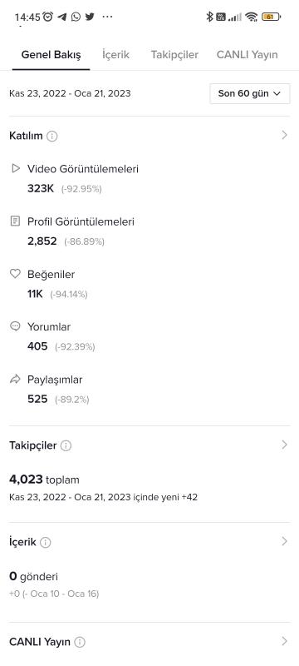Open the CANLI Yayın tab at top
The image size is (299, 666).
(x=248, y=55)
